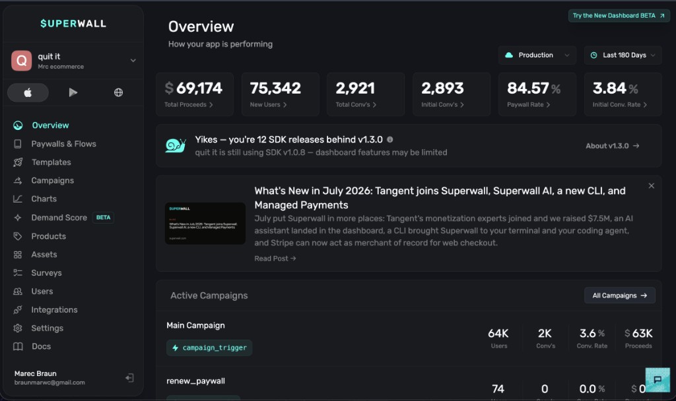This screenshot has width=676, height=401.
Task: Go to Overview in sidebar
Action: (50, 125)
